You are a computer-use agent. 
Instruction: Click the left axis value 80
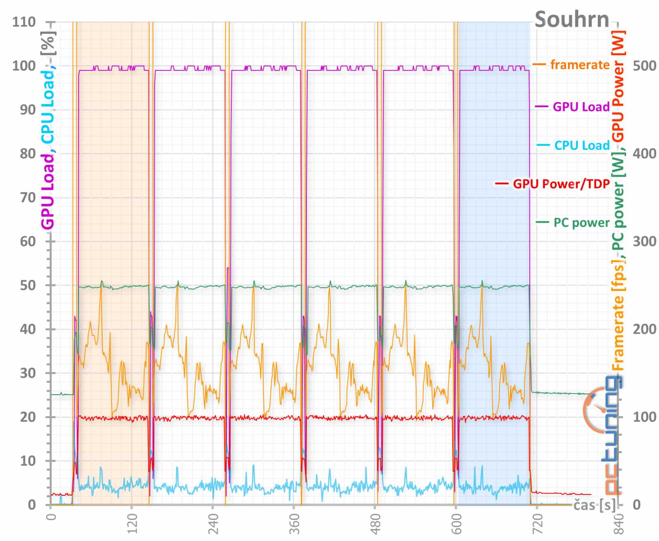(x=28, y=153)
